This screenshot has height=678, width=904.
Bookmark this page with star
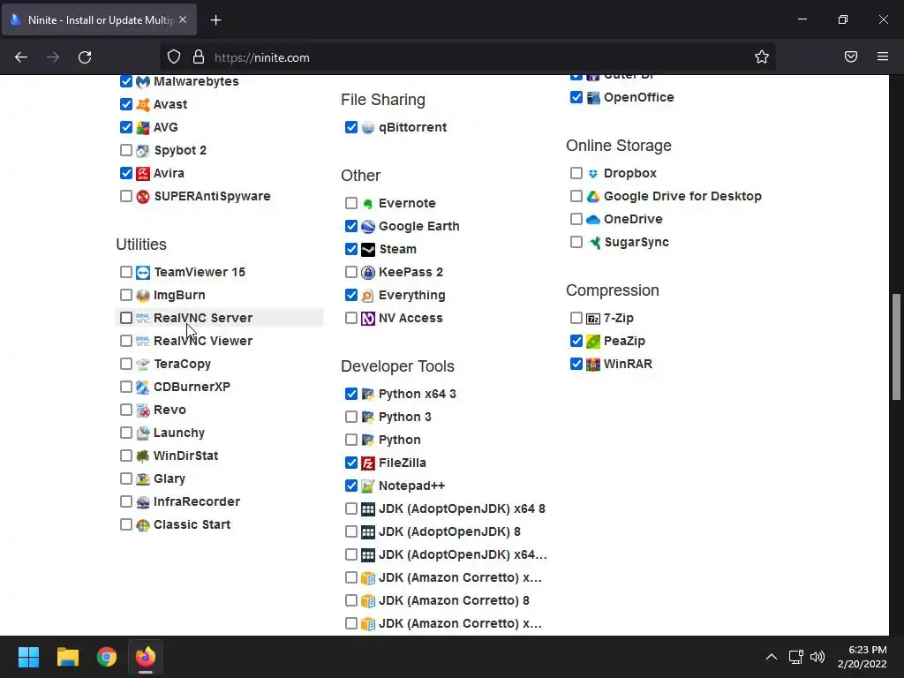762,56
